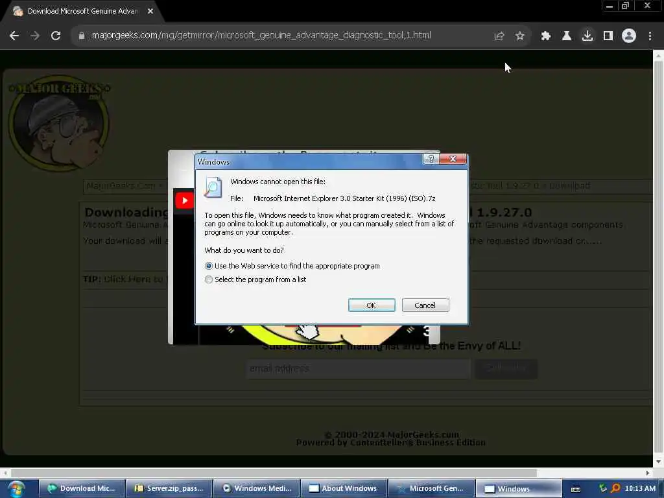Click the horizontal scrollbar thumb
This screenshot has height=498, width=664.
click(x=274, y=473)
